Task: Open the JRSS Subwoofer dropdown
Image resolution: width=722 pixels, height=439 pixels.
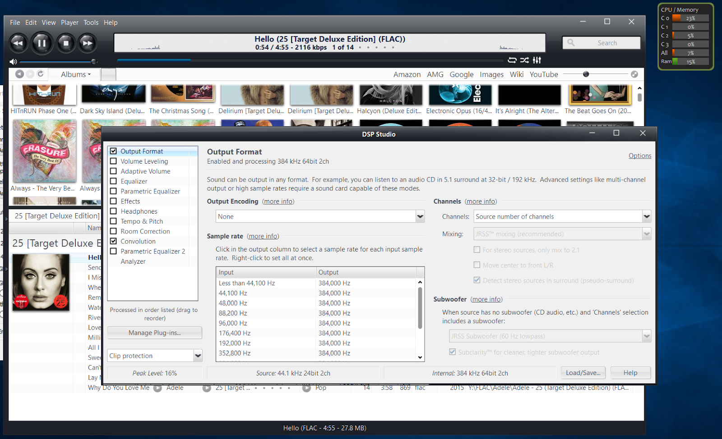Action: 550,336
